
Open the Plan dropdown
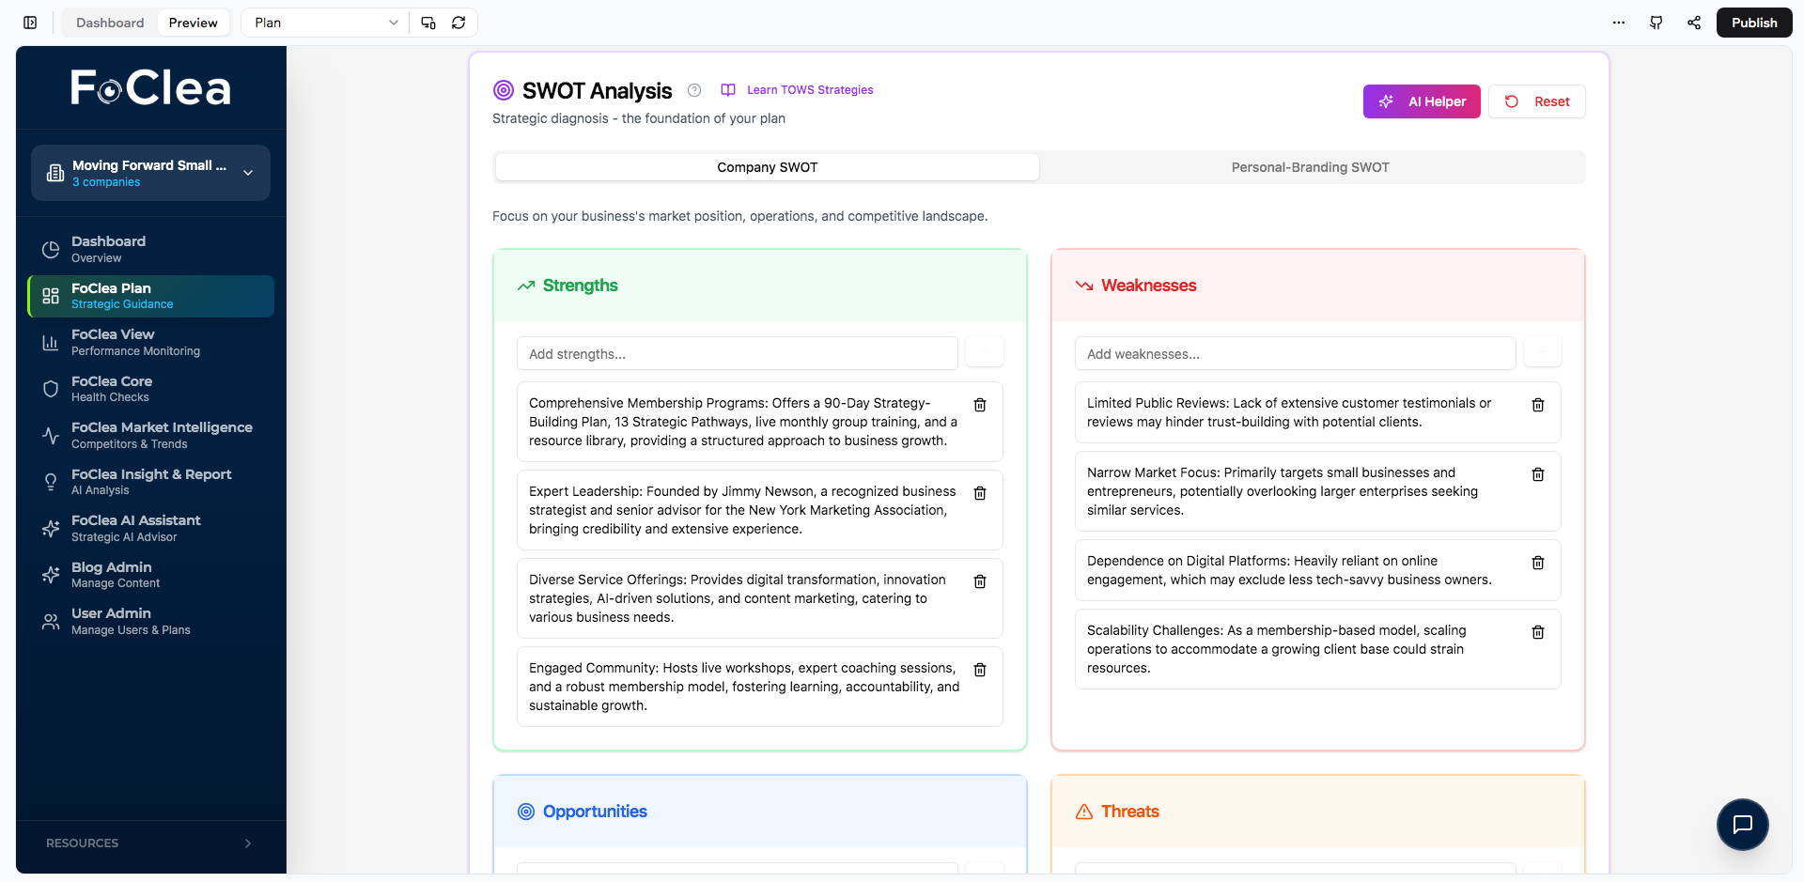point(323,22)
